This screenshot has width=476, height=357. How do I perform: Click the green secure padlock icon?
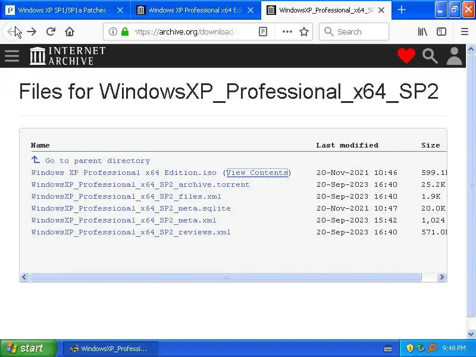click(x=125, y=32)
